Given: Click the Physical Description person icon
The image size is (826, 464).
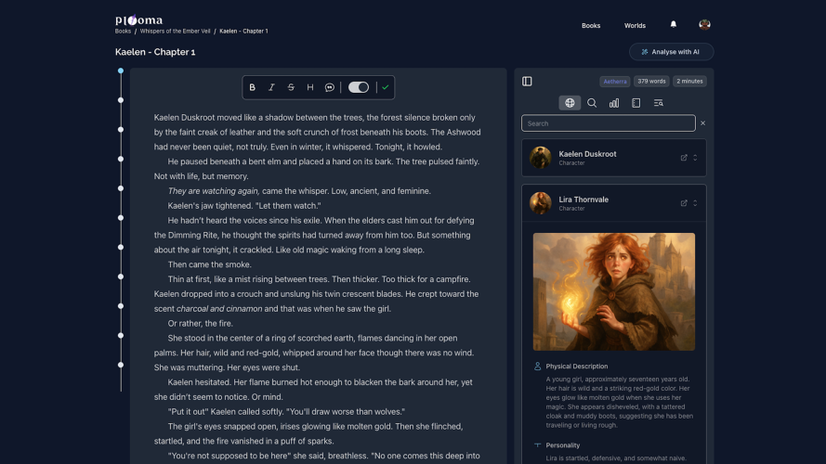Looking at the screenshot, I should coord(537,367).
